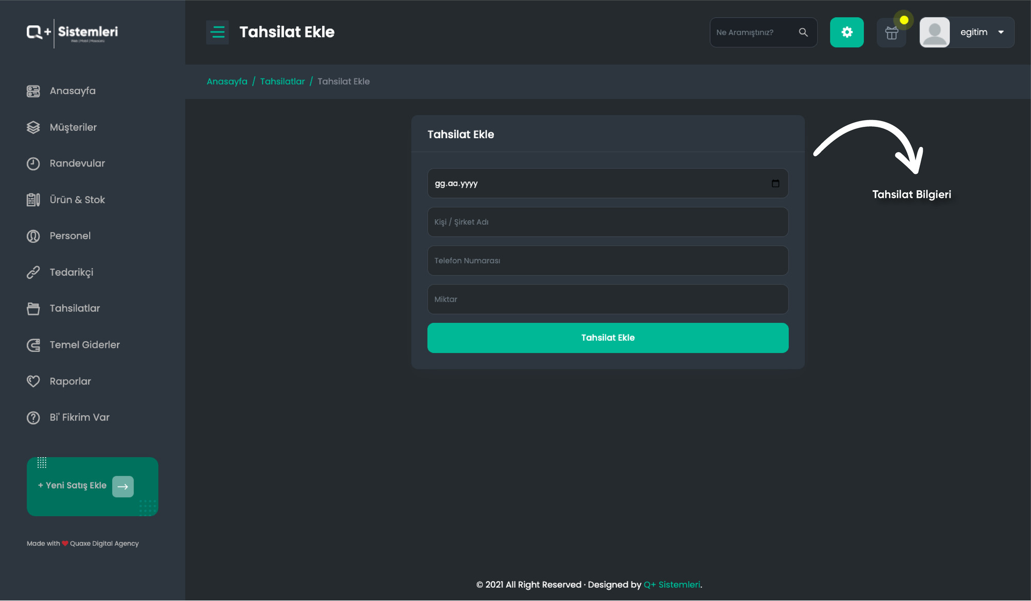Open the calendar picker in date field
The width and height of the screenshot is (1031, 601).
(775, 183)
